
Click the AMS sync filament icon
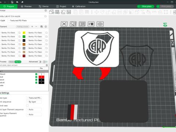tap(41, 26)
